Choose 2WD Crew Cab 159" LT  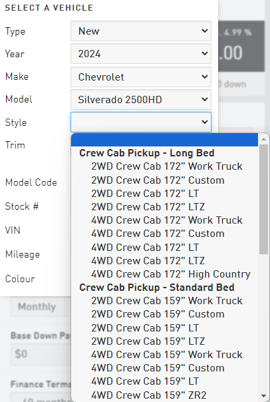[x=164, y=328]
